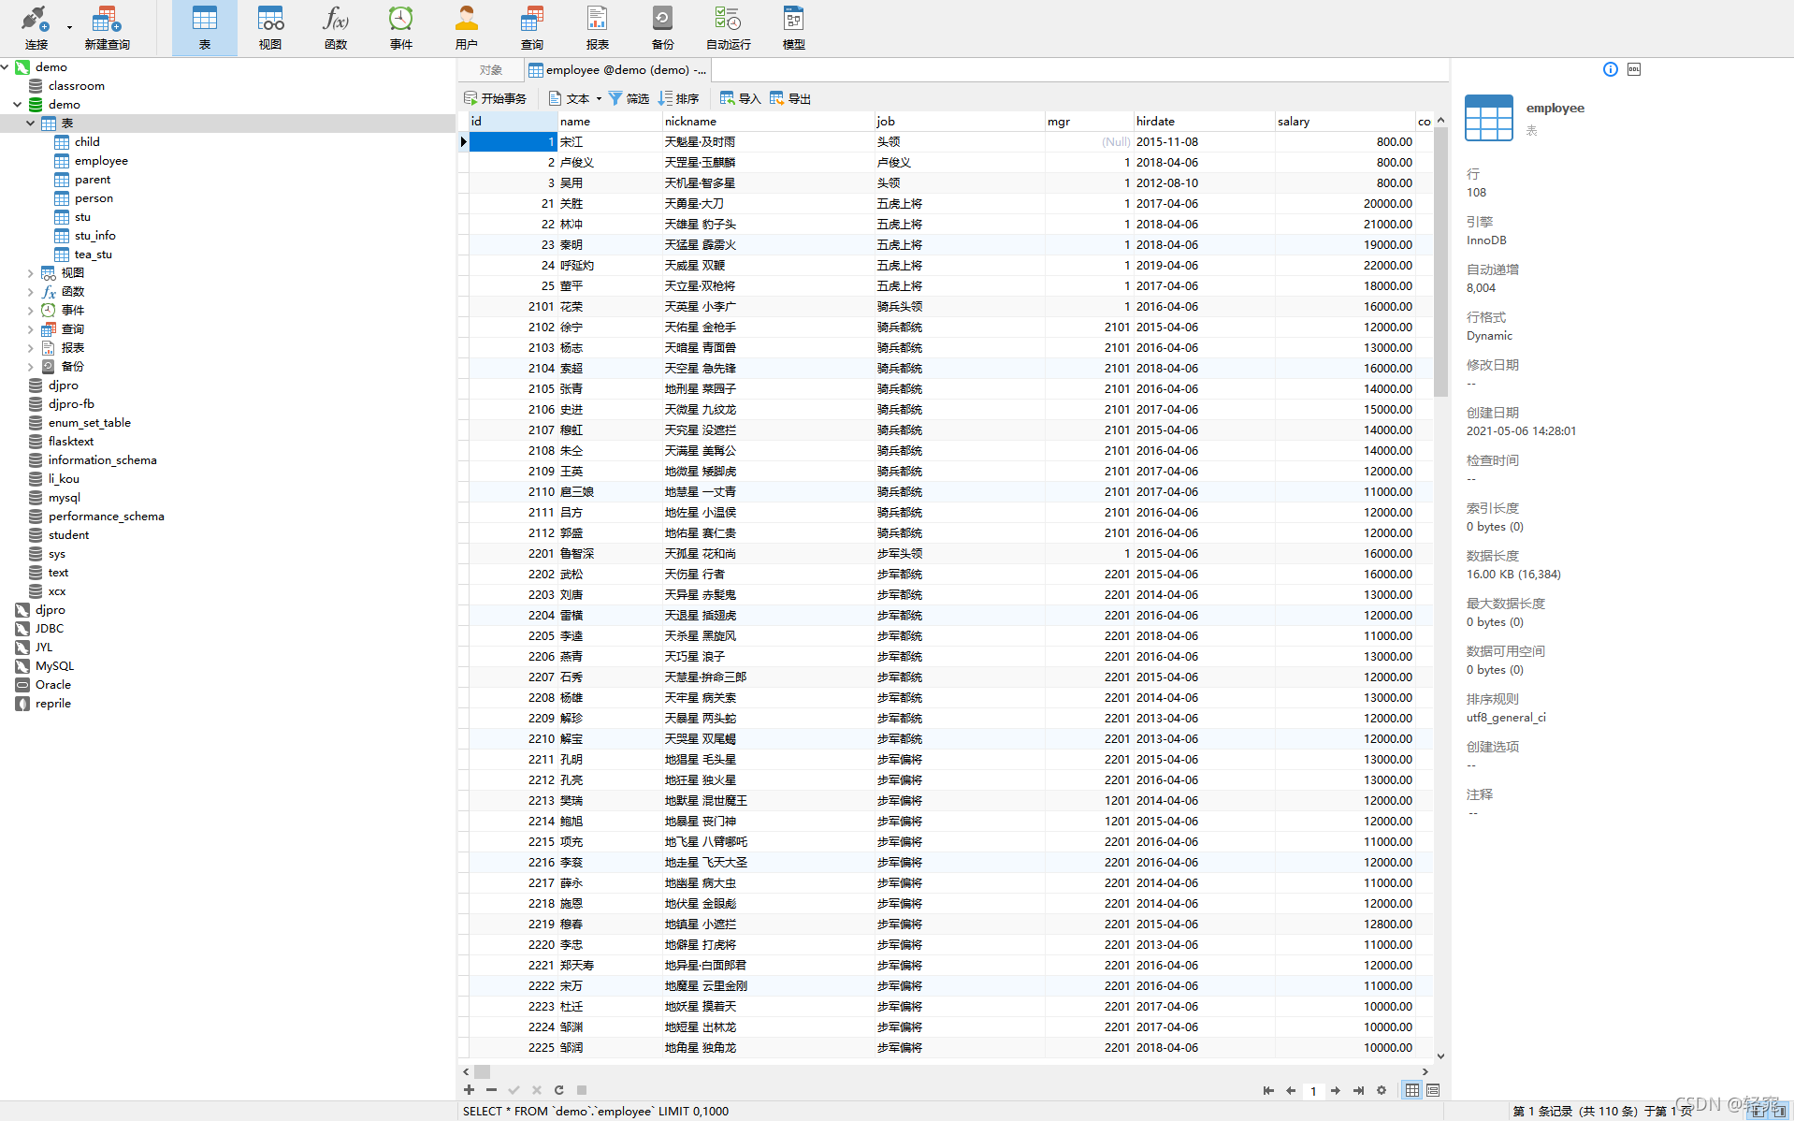Show the info panel icon
The image size is (1794, 1121).
[x=1611, y=69]
